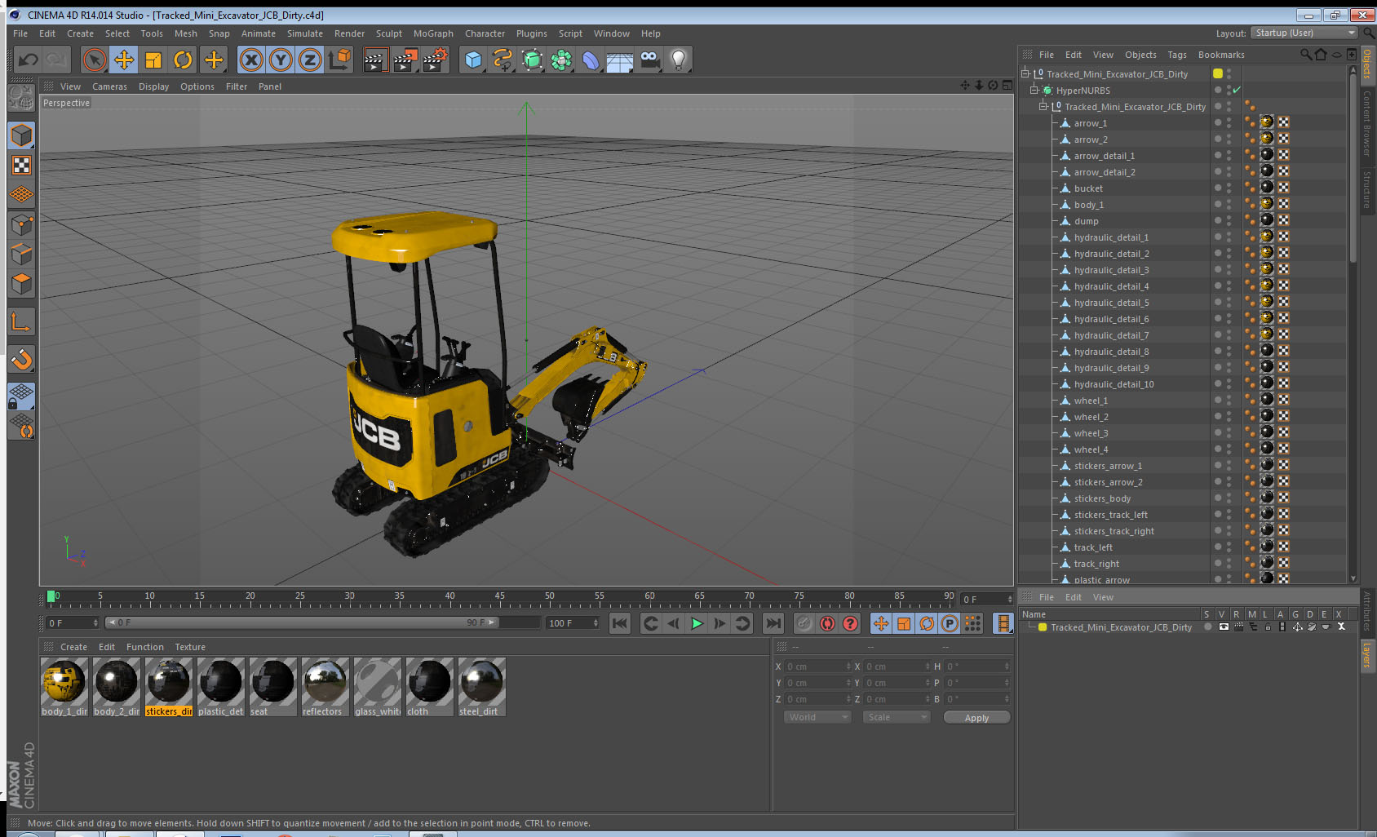The height and width of the screenshot is (837, 1377).
Task: Select hydraulic_detail_5 in object tree
Action: [x=1111, y=303]
